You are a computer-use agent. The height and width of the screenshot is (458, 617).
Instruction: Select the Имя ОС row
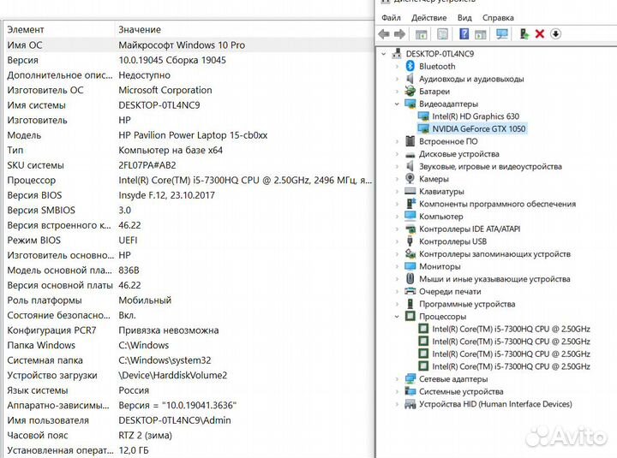[x=189, y=45]
